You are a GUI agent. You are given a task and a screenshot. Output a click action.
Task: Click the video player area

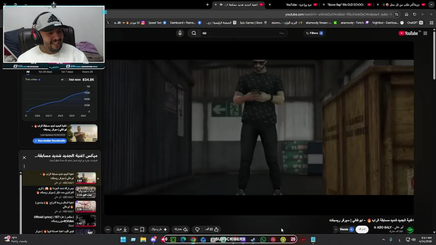(259, 128)
